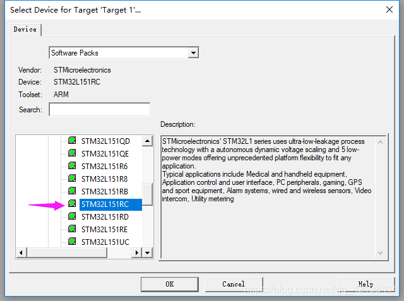Click the Cancel button
The width and height of the screenshot is (404, 301).
234,284
